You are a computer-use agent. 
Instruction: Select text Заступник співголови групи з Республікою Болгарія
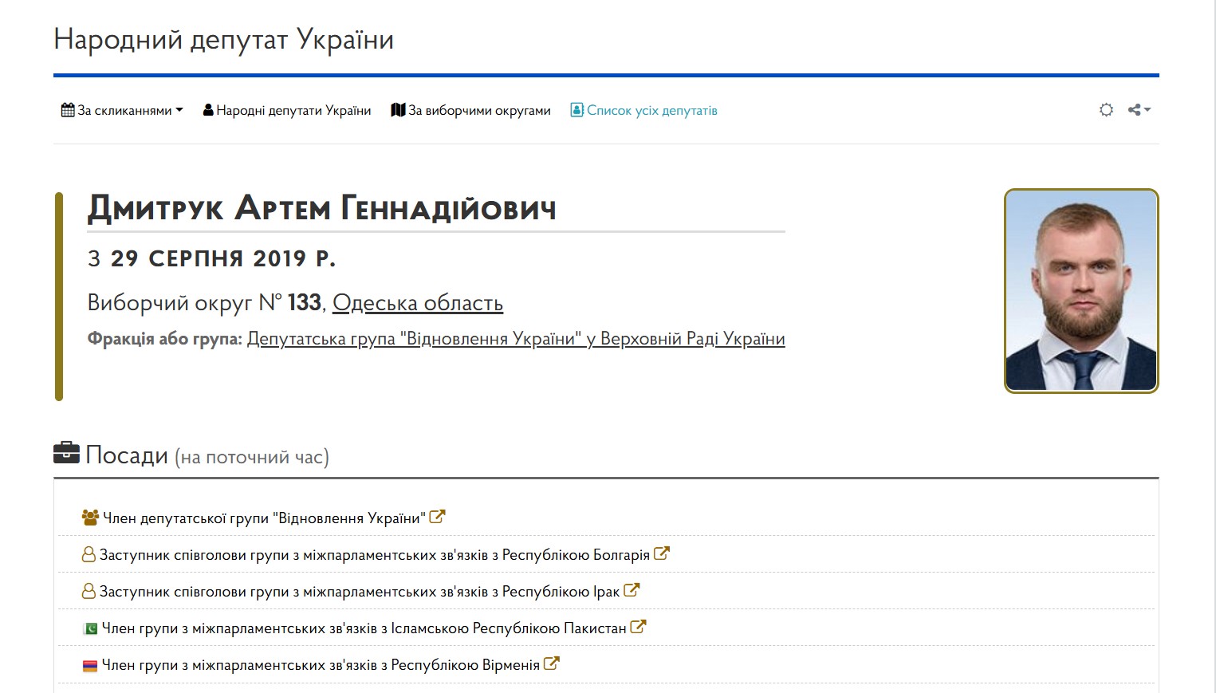pyautogui.click(x=375, y=555)
